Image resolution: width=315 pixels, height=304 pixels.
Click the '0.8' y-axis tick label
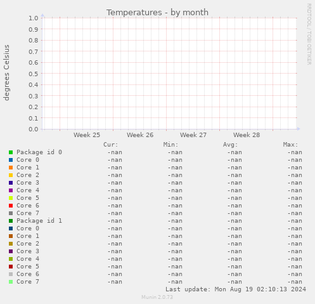34,41
